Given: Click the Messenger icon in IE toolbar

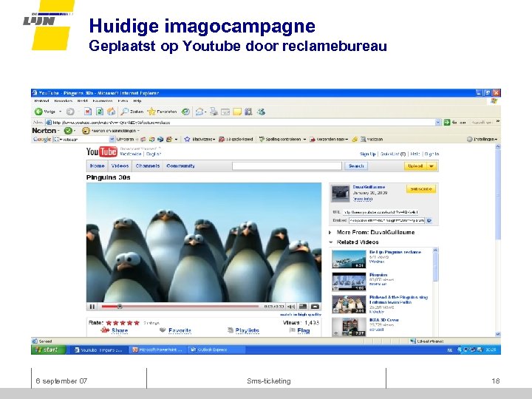Looking at the screenshot, I should click(x=261, y=112).
